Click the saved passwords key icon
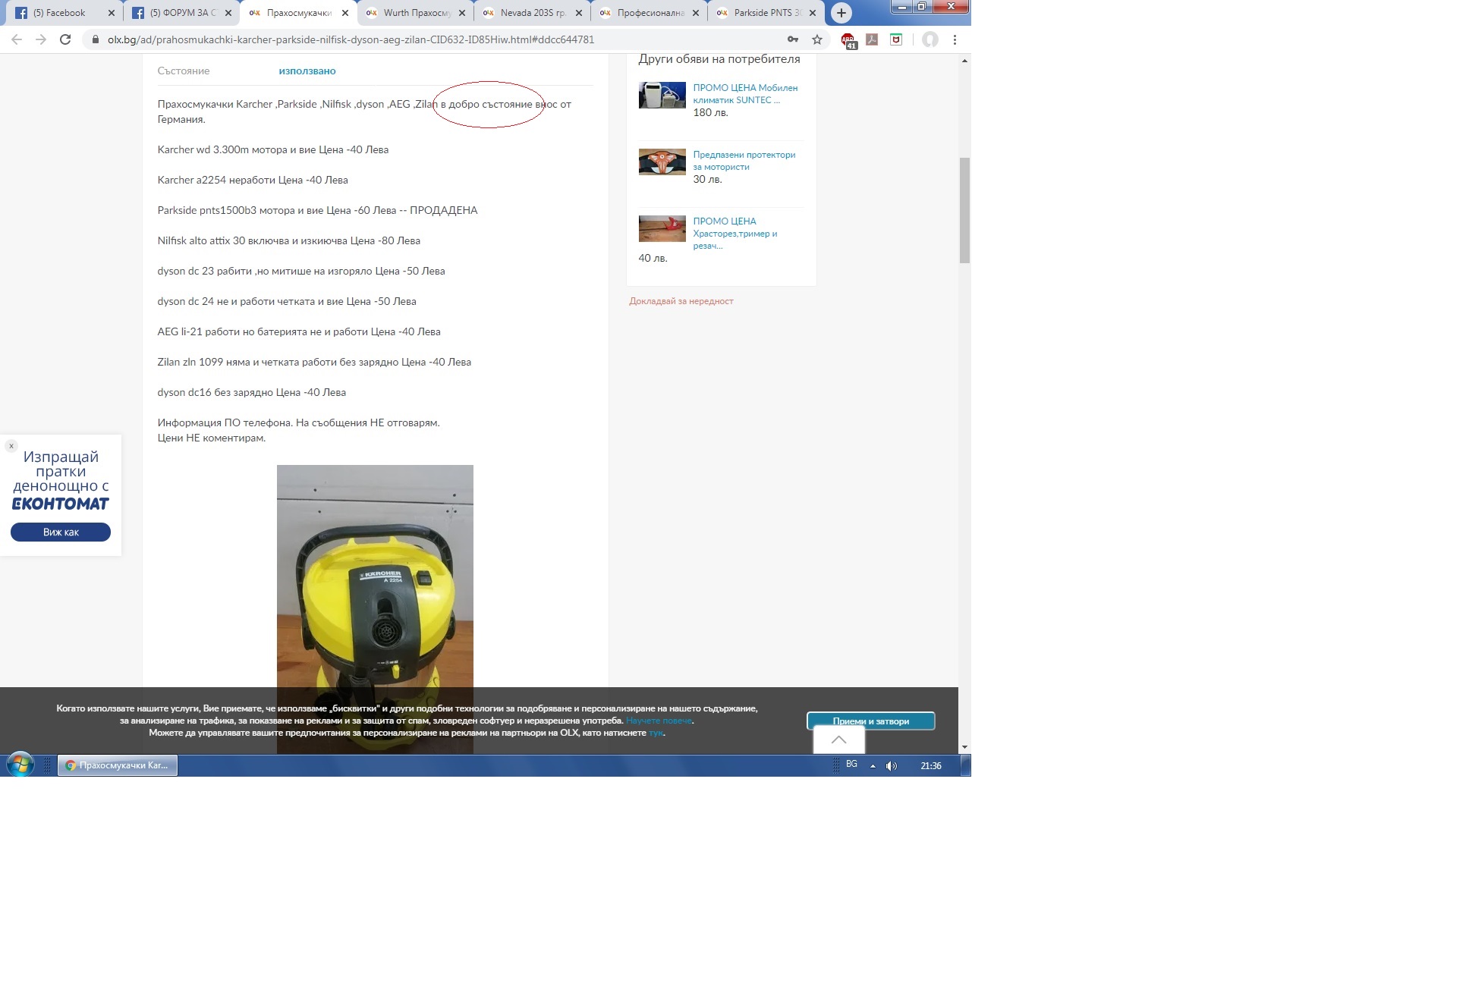1469x983 pixels. point(793,39)
